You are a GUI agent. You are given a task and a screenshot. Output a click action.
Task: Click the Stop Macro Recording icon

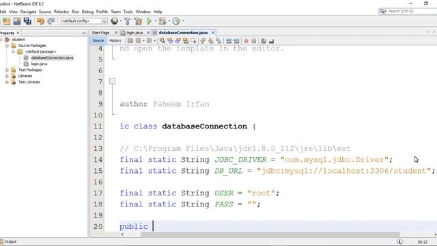[x=254, y=41]
